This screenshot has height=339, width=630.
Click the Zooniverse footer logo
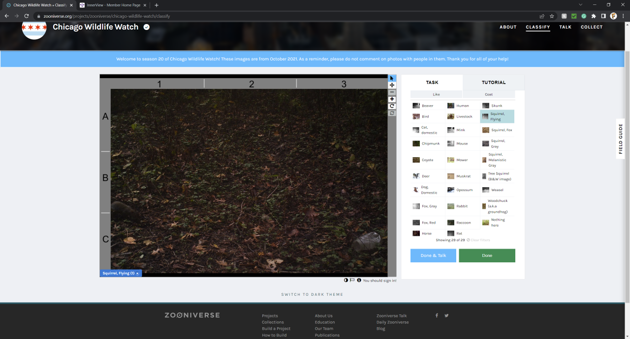click(192, 315)
